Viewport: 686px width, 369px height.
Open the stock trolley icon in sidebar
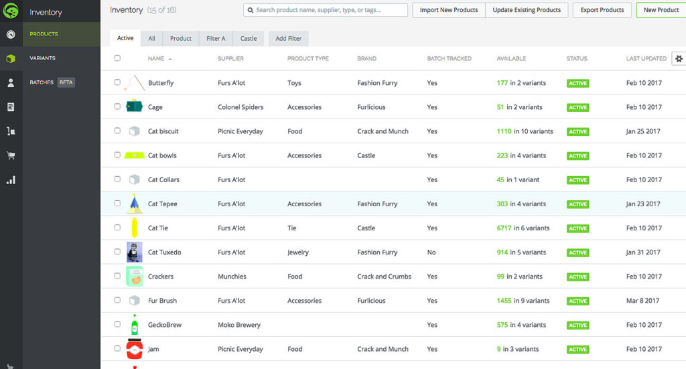pyautogui.click(x=11, y=131)
